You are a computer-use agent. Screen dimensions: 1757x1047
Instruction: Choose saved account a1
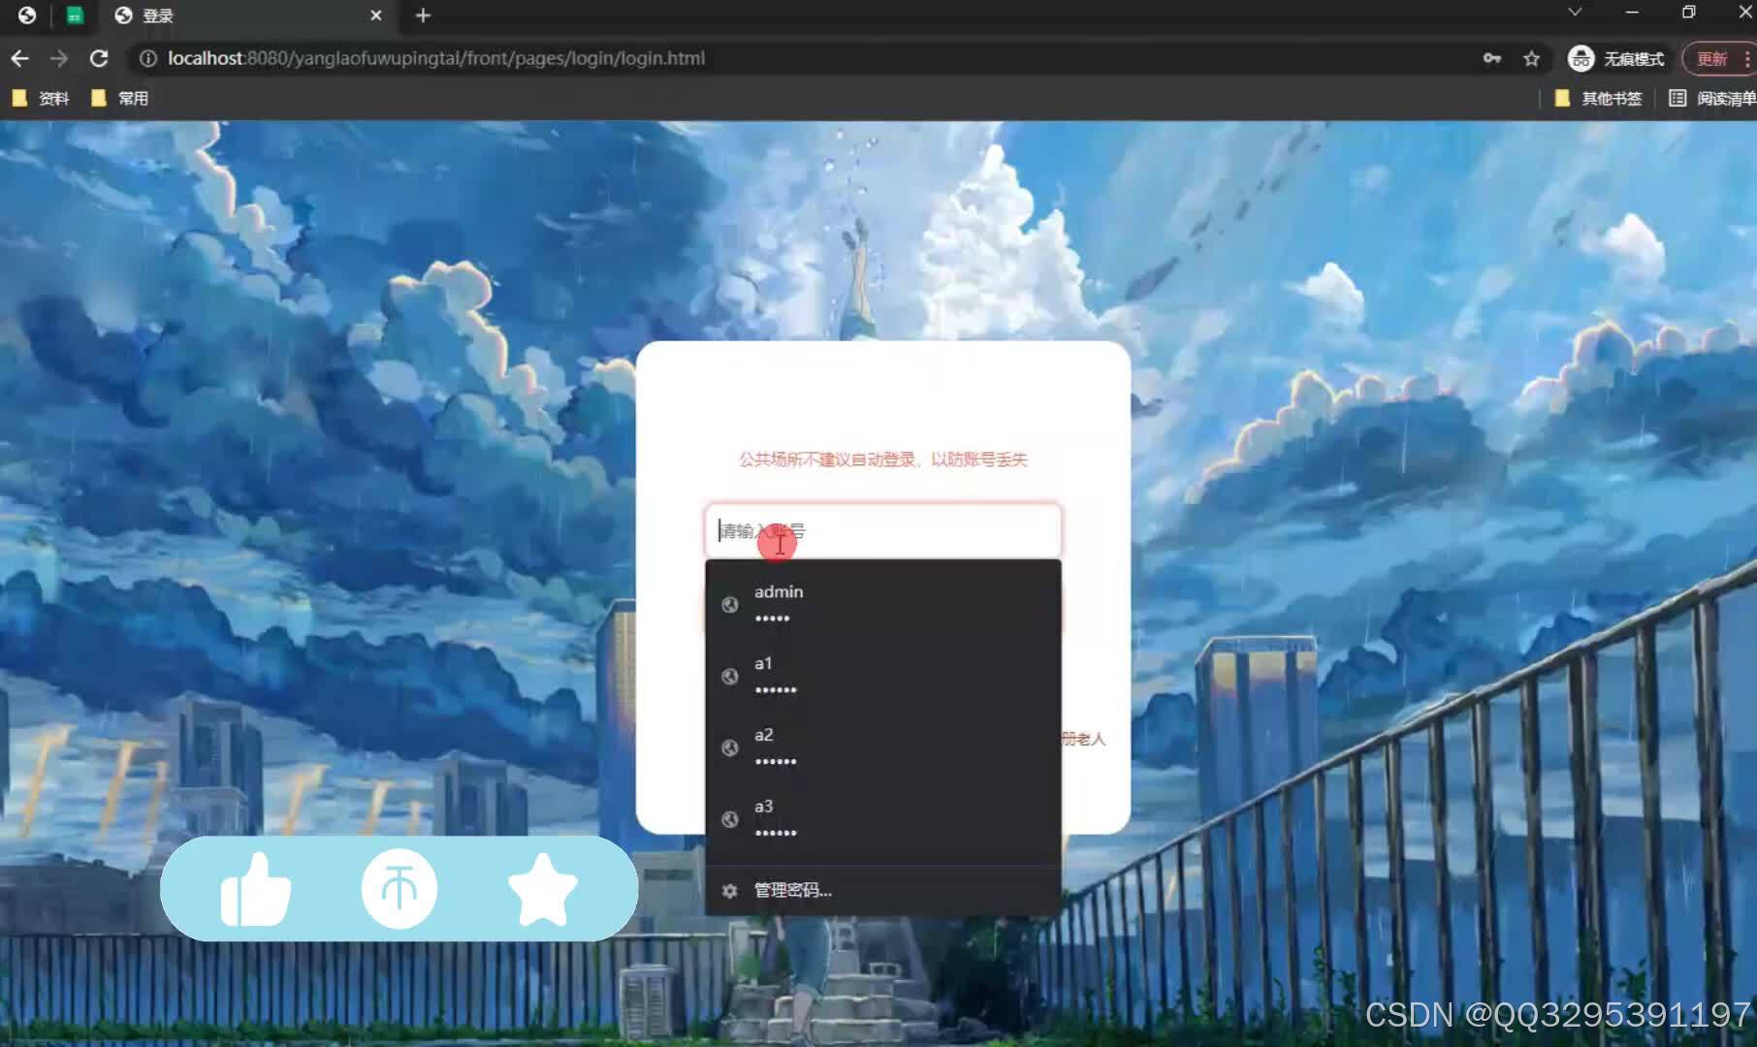[x=882, y=676]
